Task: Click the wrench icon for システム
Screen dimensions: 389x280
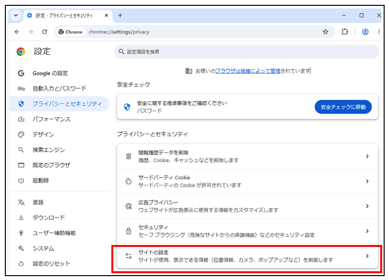Action: click(x=21, y=248)
